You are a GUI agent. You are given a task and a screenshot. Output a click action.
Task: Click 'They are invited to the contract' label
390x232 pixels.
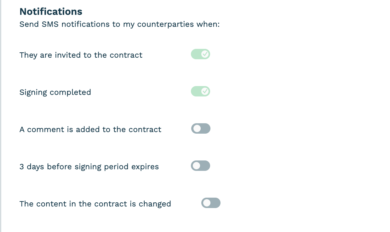pyautogui.click(x=81, y=55)
